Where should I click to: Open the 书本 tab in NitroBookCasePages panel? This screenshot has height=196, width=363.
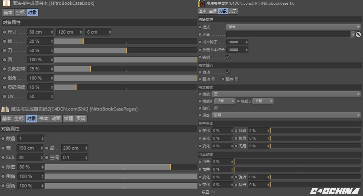tap(44, 119)
